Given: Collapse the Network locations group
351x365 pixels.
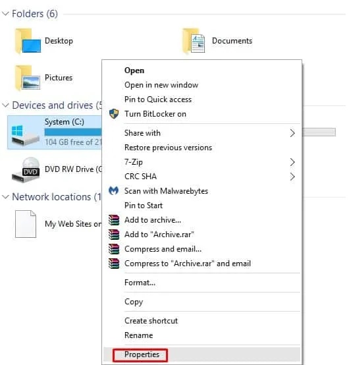Looking at the screenshot, I should [x=5, y=197].
